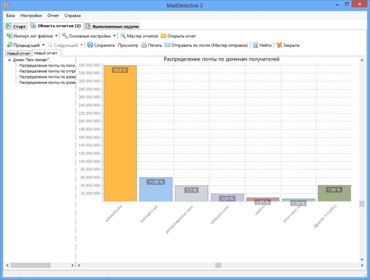The width and height of the screenshot is (370, 280).
Task: Open the Предыдущий dropdown arrow
Action: [43, 45]
